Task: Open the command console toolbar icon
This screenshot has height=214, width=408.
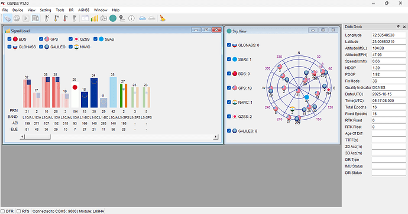Action: 85,18
